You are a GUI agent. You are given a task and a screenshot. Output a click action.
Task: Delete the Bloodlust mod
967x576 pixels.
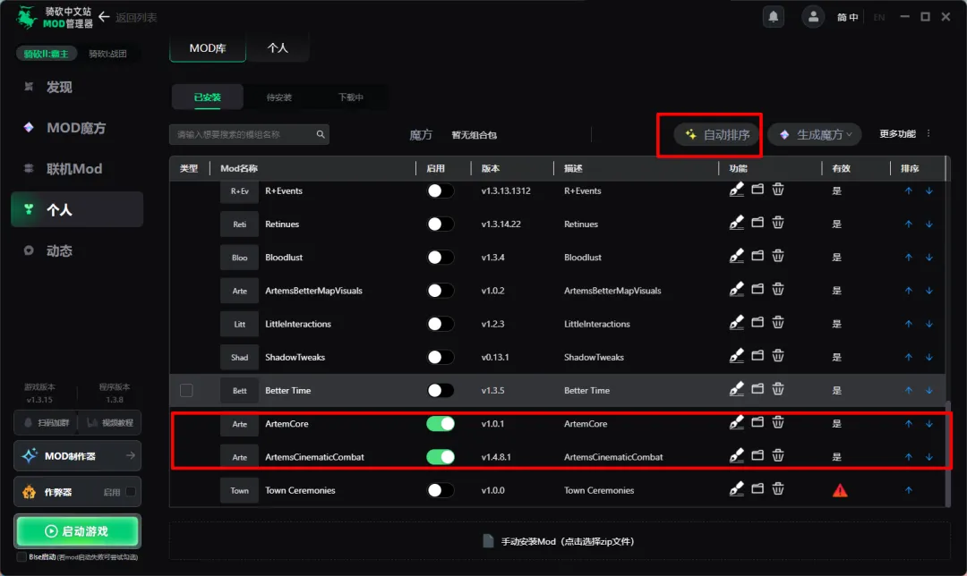coord(778,256)
